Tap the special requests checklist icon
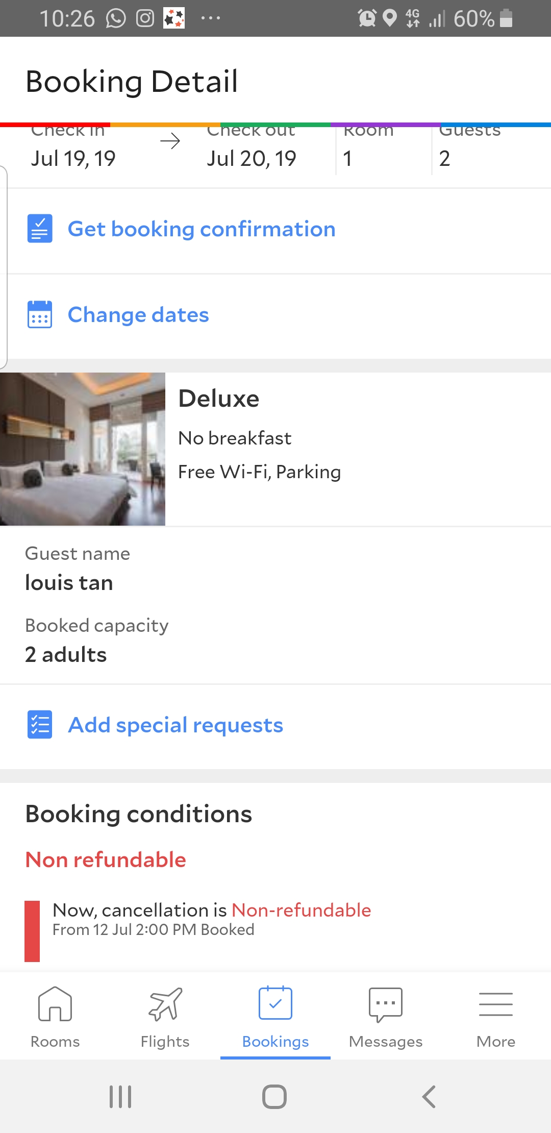Screen dimensions: 551x1133 point(40,725)
